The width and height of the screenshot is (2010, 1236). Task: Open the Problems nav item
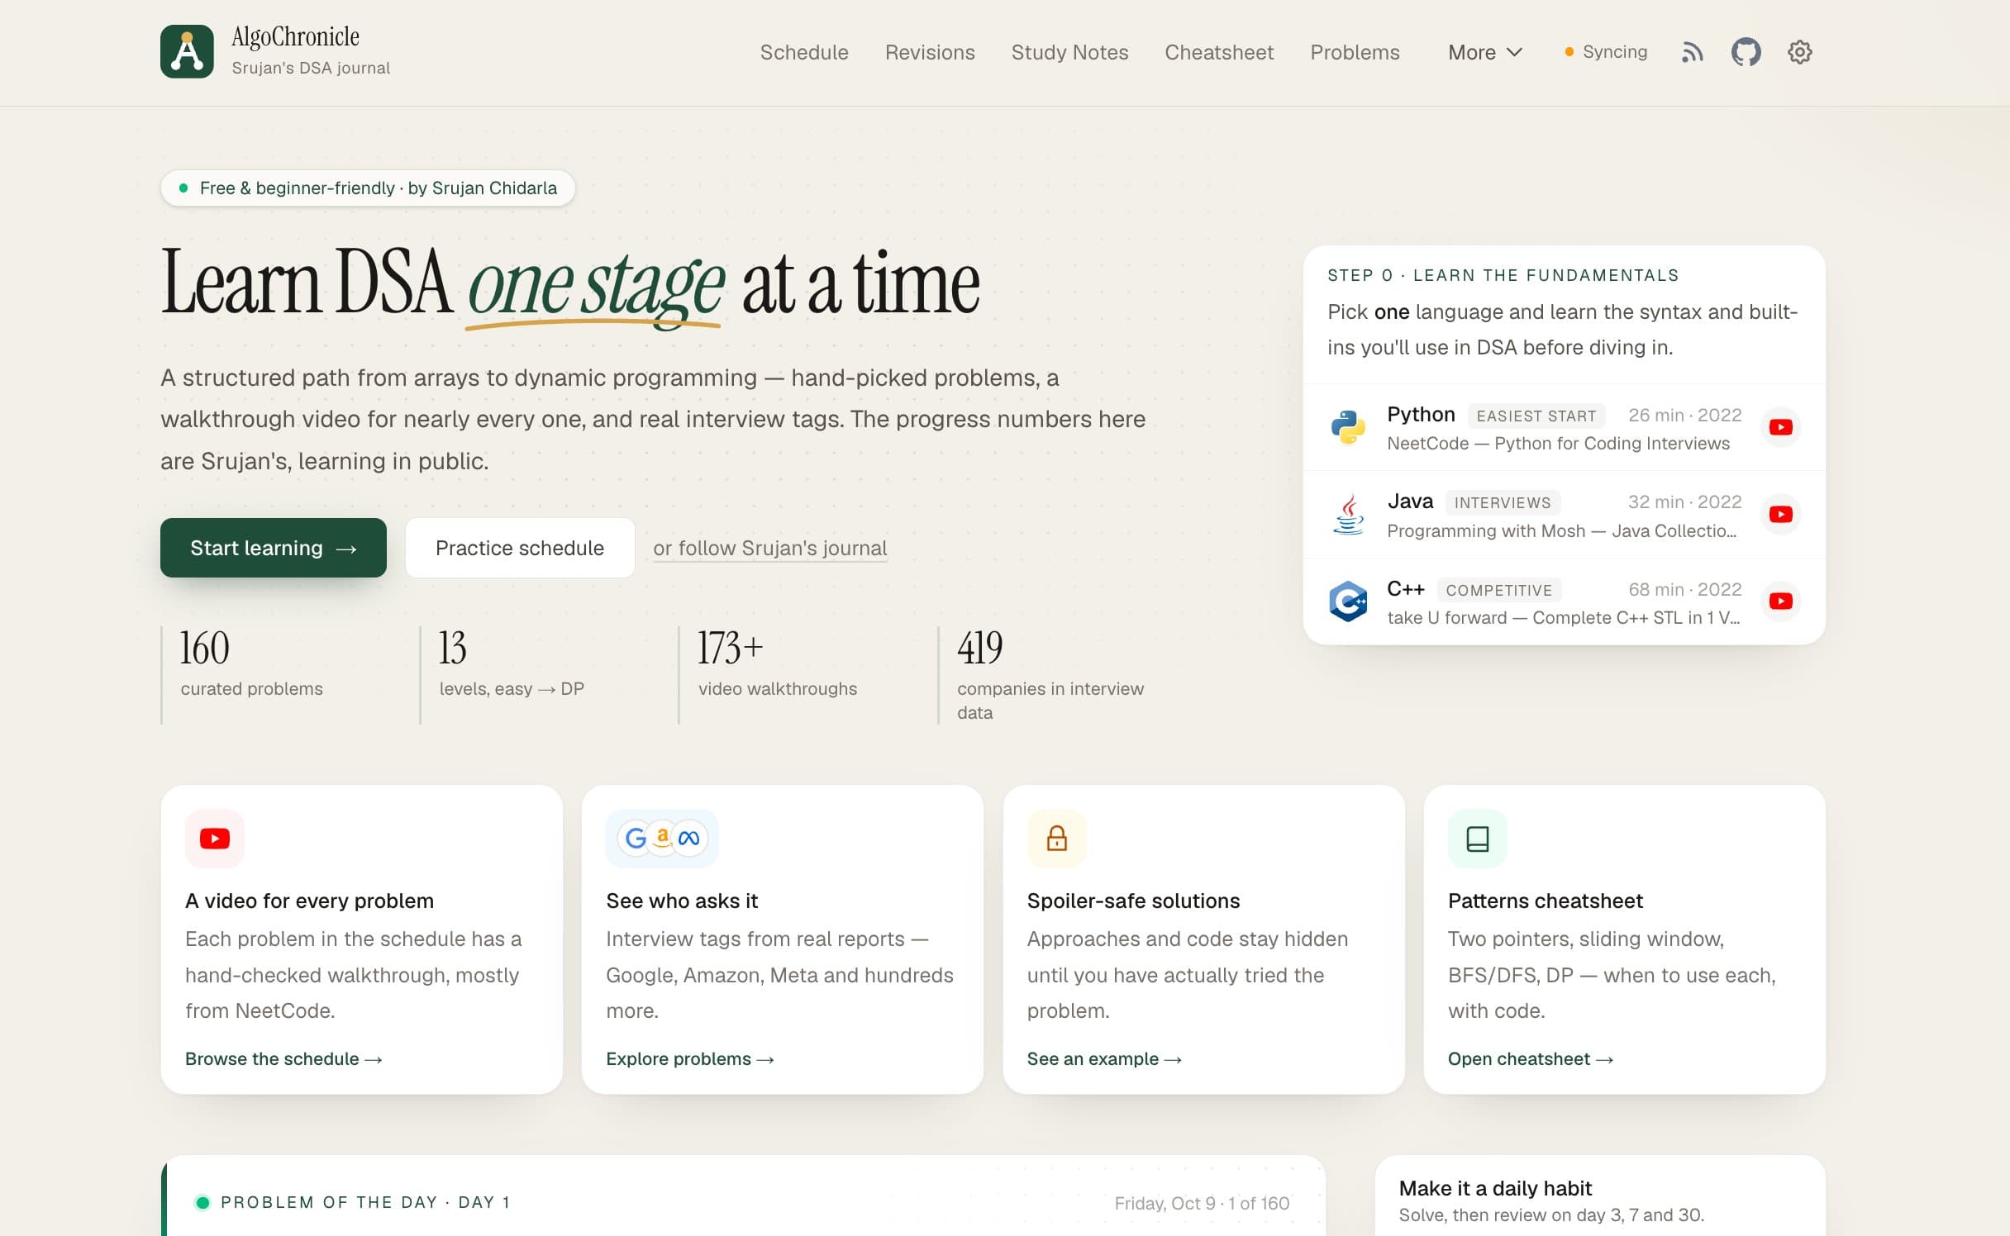click(x=1355, y=52)
